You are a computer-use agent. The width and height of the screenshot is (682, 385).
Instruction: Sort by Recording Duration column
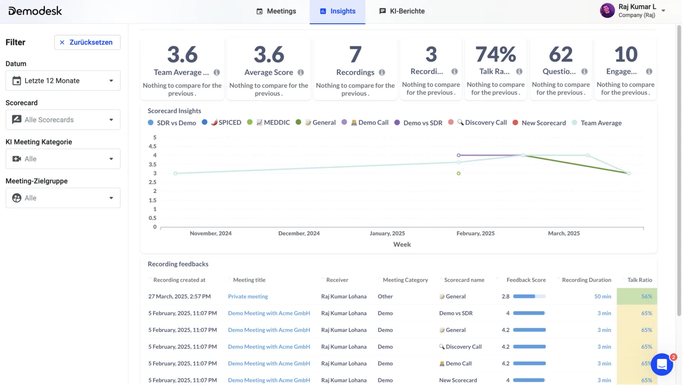coord(586,280)
